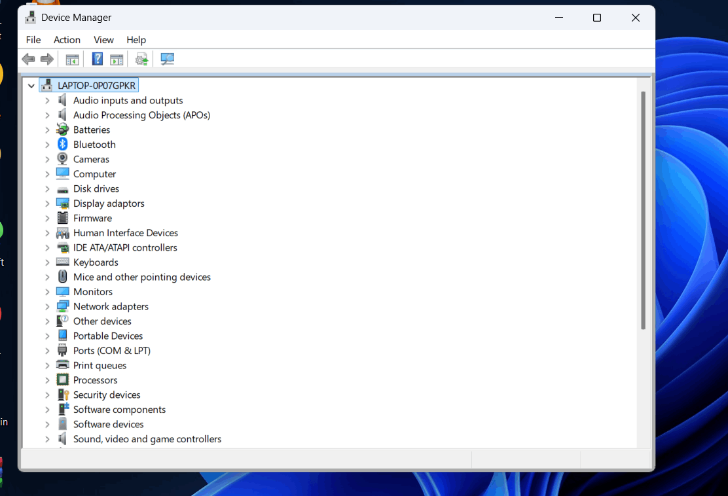Click Scan for hardware changes monitor icon
728x496 pixels.
click(x=167, y=59)
